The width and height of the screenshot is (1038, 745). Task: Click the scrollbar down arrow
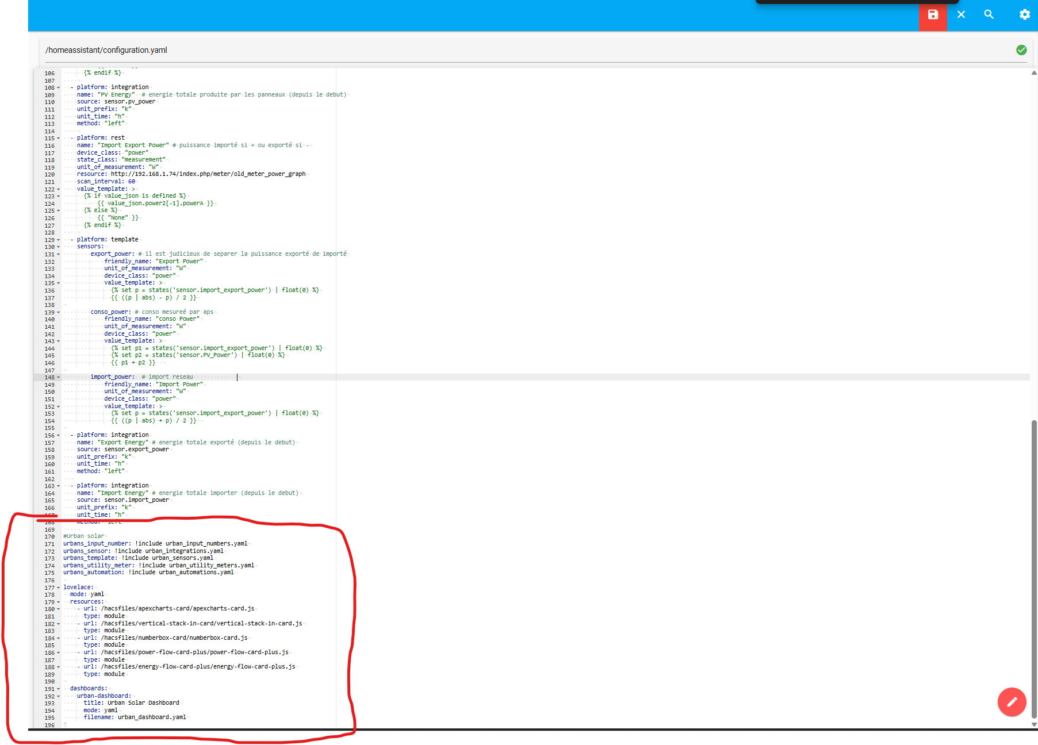click(1033, 724)
